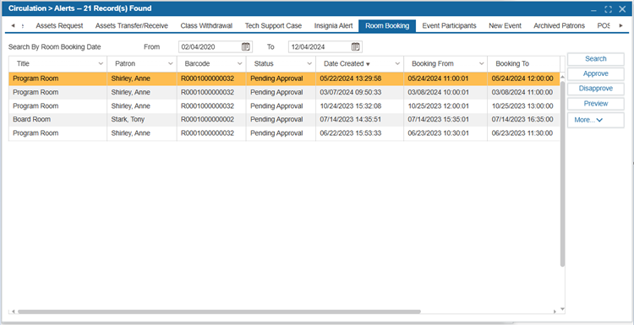The width and height of the screenshot is (634, 325).
Task: Maximize the Alerts window
Action: point(608,9)
